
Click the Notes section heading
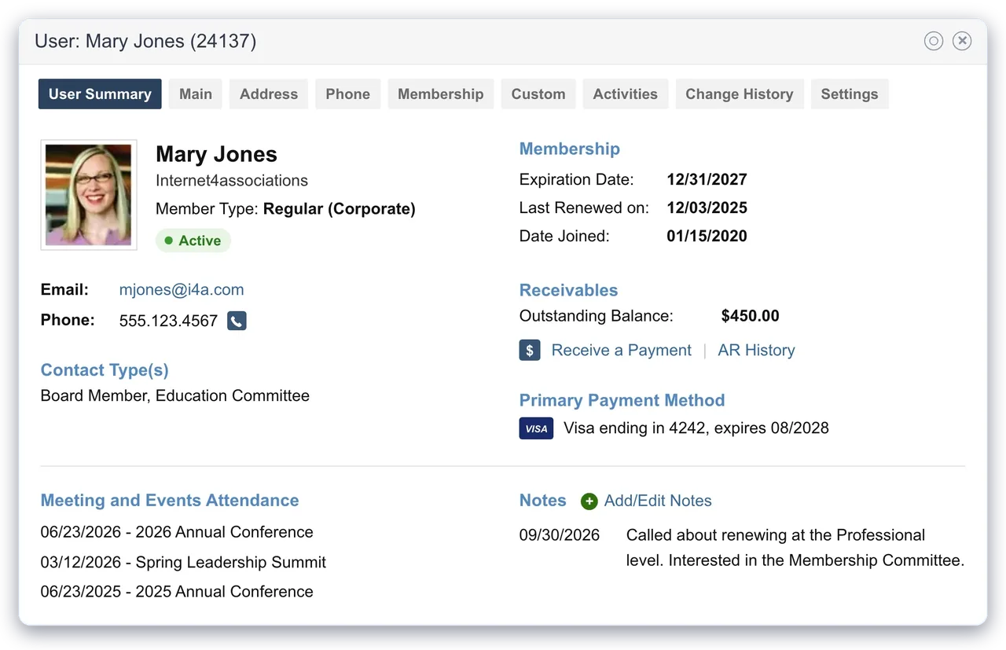(543, 501)
